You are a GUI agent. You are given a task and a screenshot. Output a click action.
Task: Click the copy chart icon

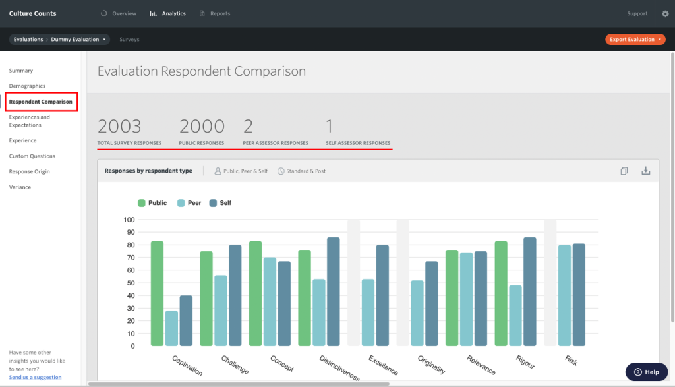click(x=624, y=171)
